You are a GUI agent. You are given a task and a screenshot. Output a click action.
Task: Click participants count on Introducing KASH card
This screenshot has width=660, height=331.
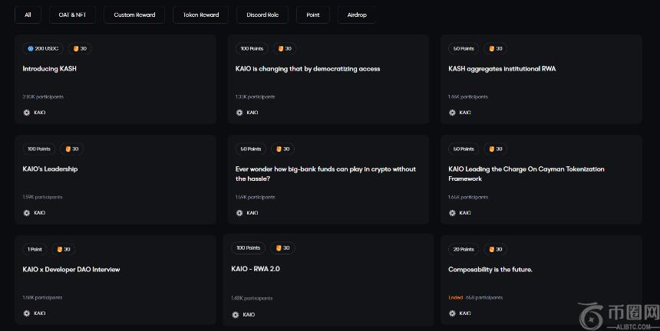coord(43,97)
